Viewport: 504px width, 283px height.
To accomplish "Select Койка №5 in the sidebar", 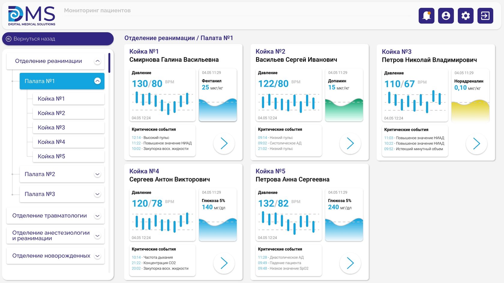I will [68, 156].
